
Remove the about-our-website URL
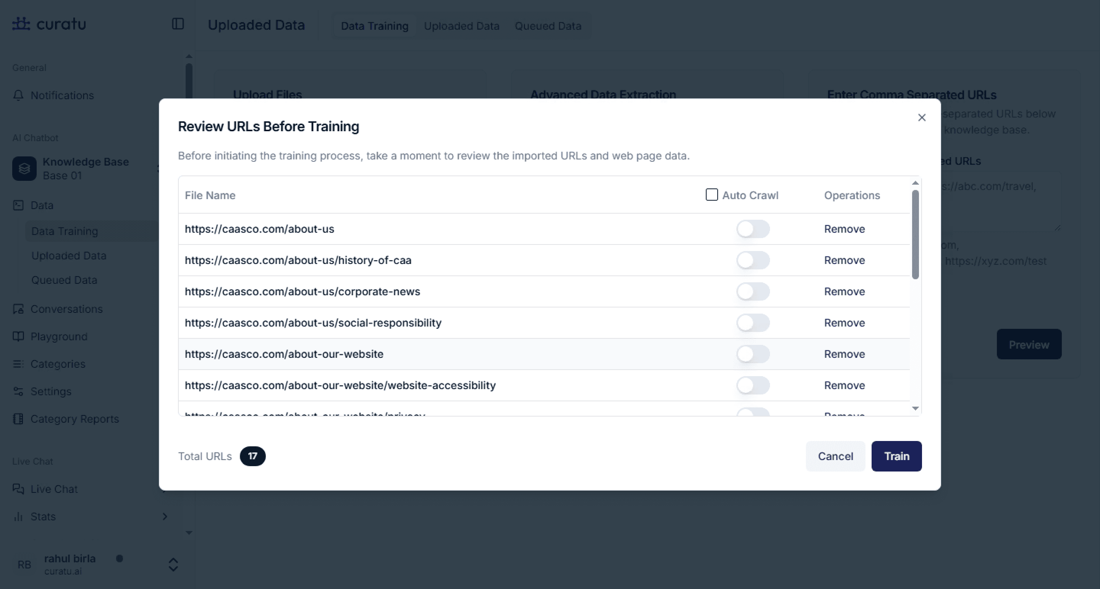[x=844, y=354]
